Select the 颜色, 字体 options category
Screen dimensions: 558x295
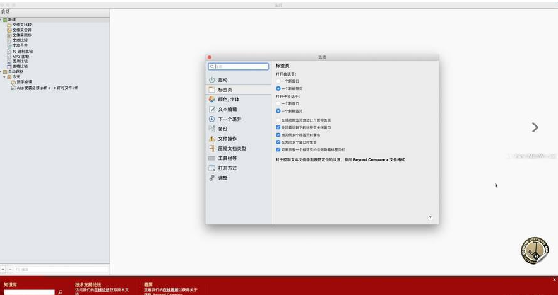coord(228,100)
